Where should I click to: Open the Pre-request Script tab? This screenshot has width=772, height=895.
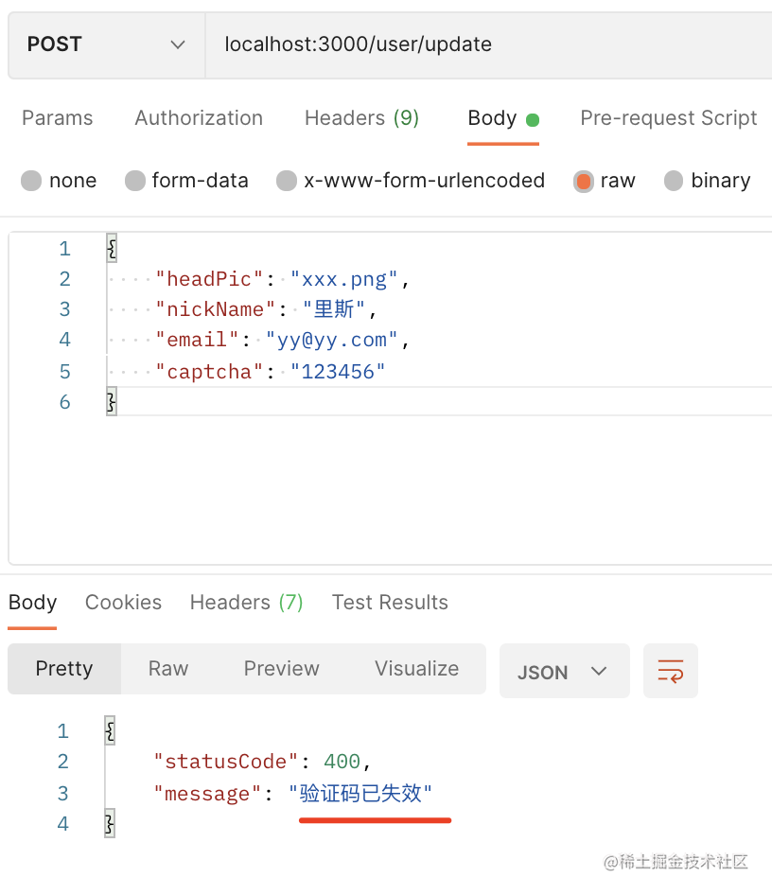point(668,118)
